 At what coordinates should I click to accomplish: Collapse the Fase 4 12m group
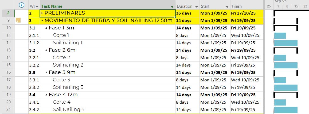click(x=46, y=95)
